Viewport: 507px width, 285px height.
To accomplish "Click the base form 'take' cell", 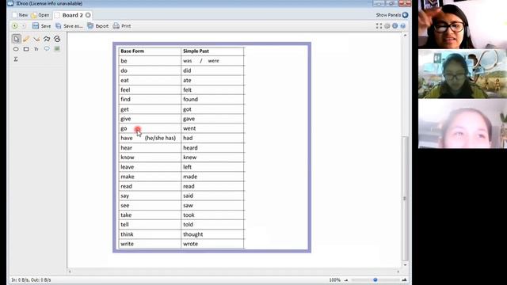I will pyautogui.click(x=150, y=215).
